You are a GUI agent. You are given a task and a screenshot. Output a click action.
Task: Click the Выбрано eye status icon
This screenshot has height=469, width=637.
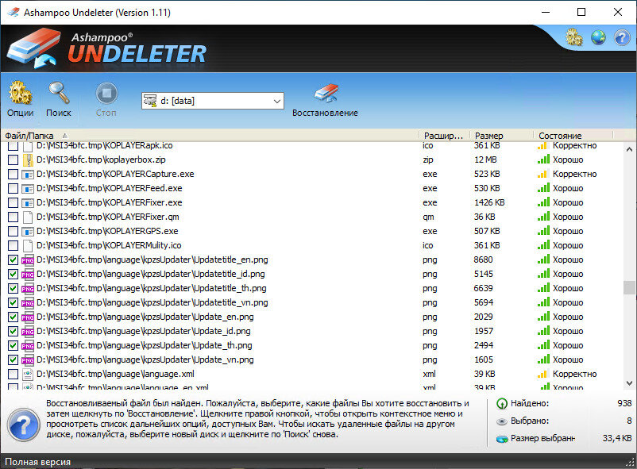click(502, 421)
